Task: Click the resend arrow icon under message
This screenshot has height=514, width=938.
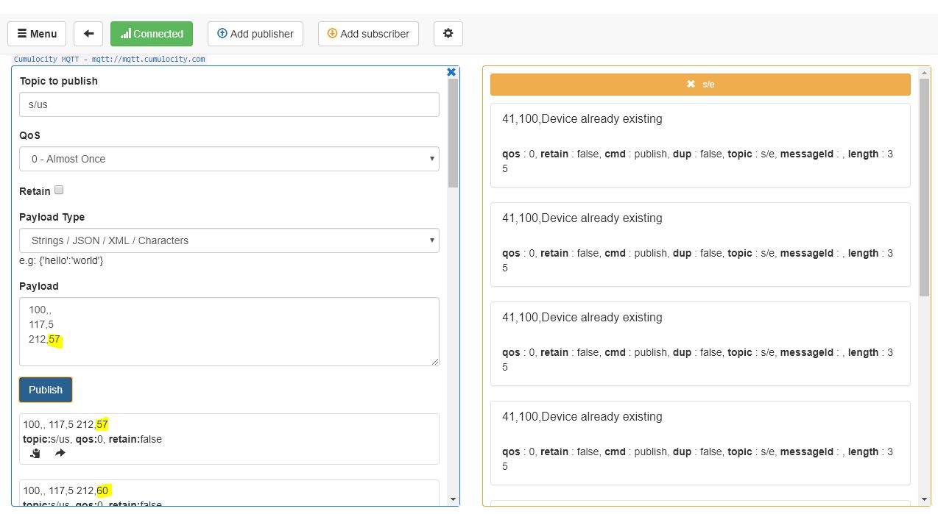Action: [60, 454]
